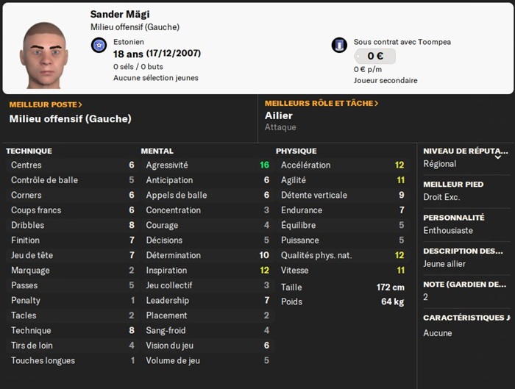Click the Physique column header
Image resolution: width=515 pixels, height=389 pixels.
pos(296,151)
